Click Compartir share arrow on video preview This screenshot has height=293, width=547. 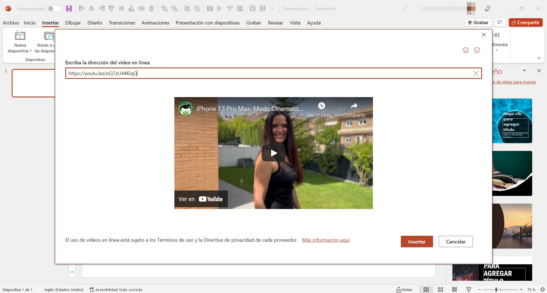[354, 110]
